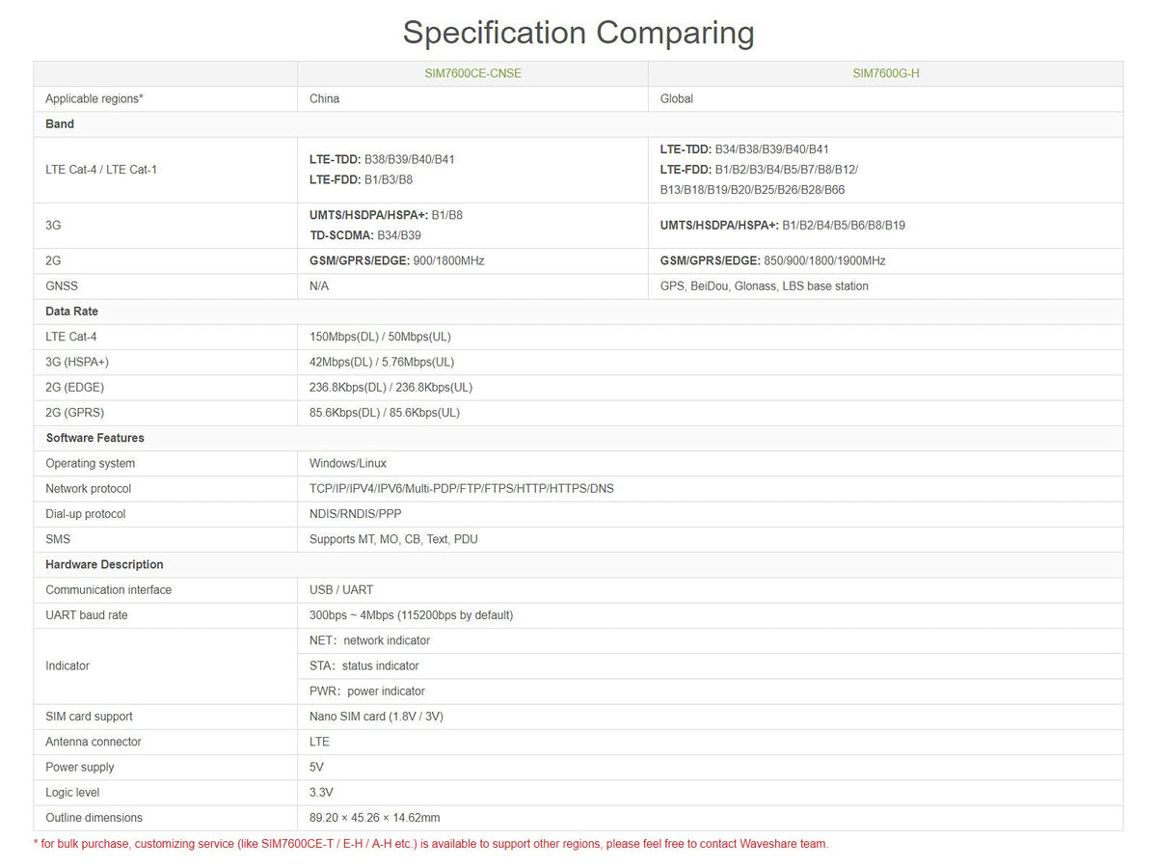1157x868 pixels.
Task: Click the SIM7600G-H column header
Action: click(885, 73)
